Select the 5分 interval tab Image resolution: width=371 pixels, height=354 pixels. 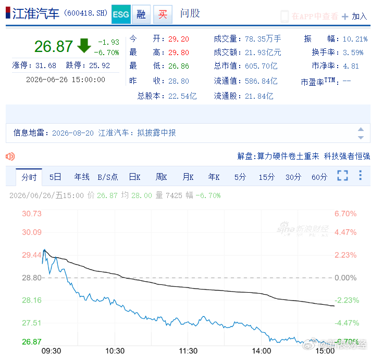(x=240, y=177)
